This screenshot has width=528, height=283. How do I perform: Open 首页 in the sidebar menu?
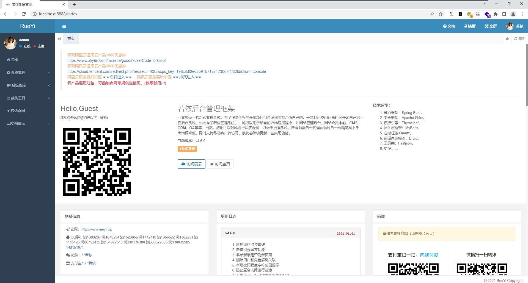tap(13, 60)
